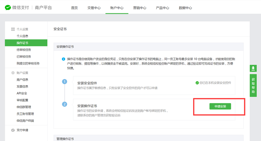Open the 获取帮助 help side tab
Image resolution: width=261 pixels, height=141 pixels.
pos(253,85)
